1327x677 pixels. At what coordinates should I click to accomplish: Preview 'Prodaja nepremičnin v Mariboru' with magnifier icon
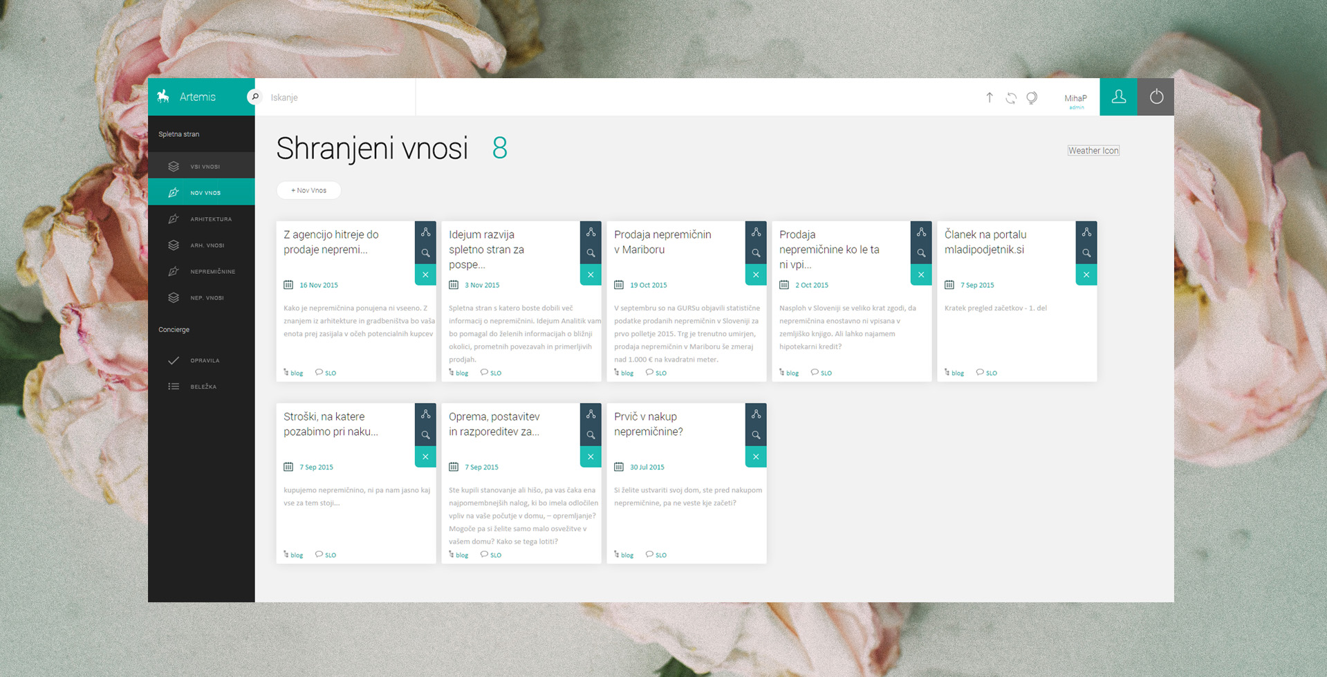pyautogui.click(x=756, y=253)
